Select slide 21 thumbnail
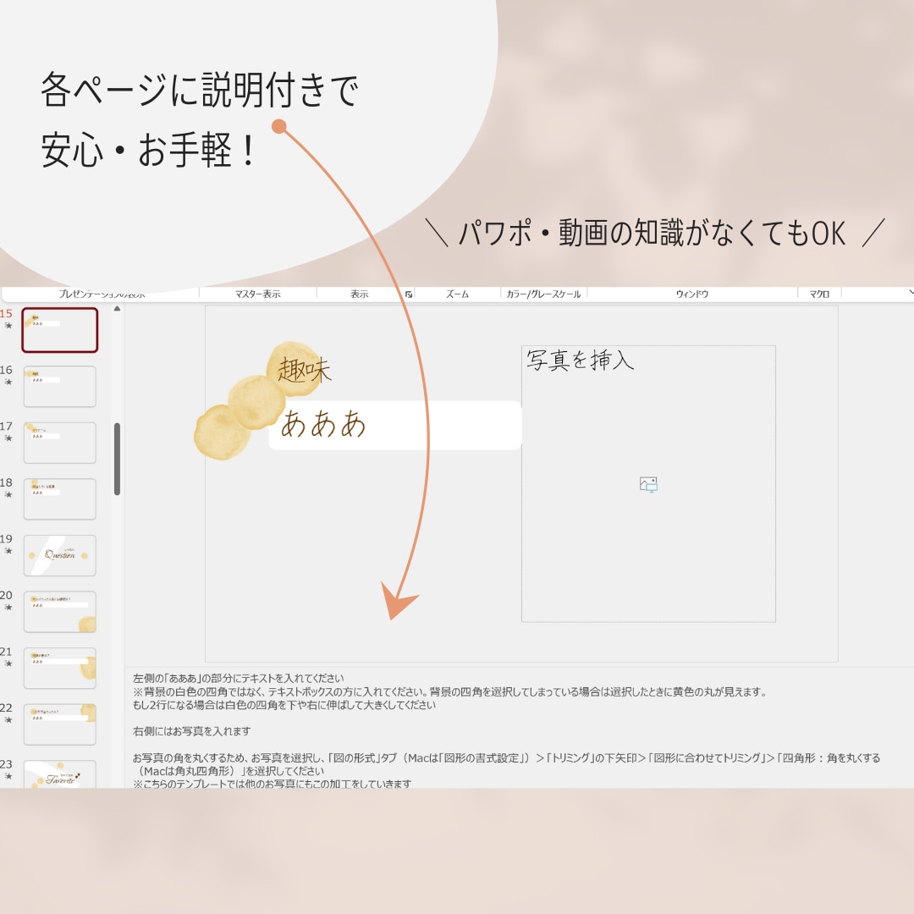The height and width of the screenshot is (914, 914). (x=59, y=668)
